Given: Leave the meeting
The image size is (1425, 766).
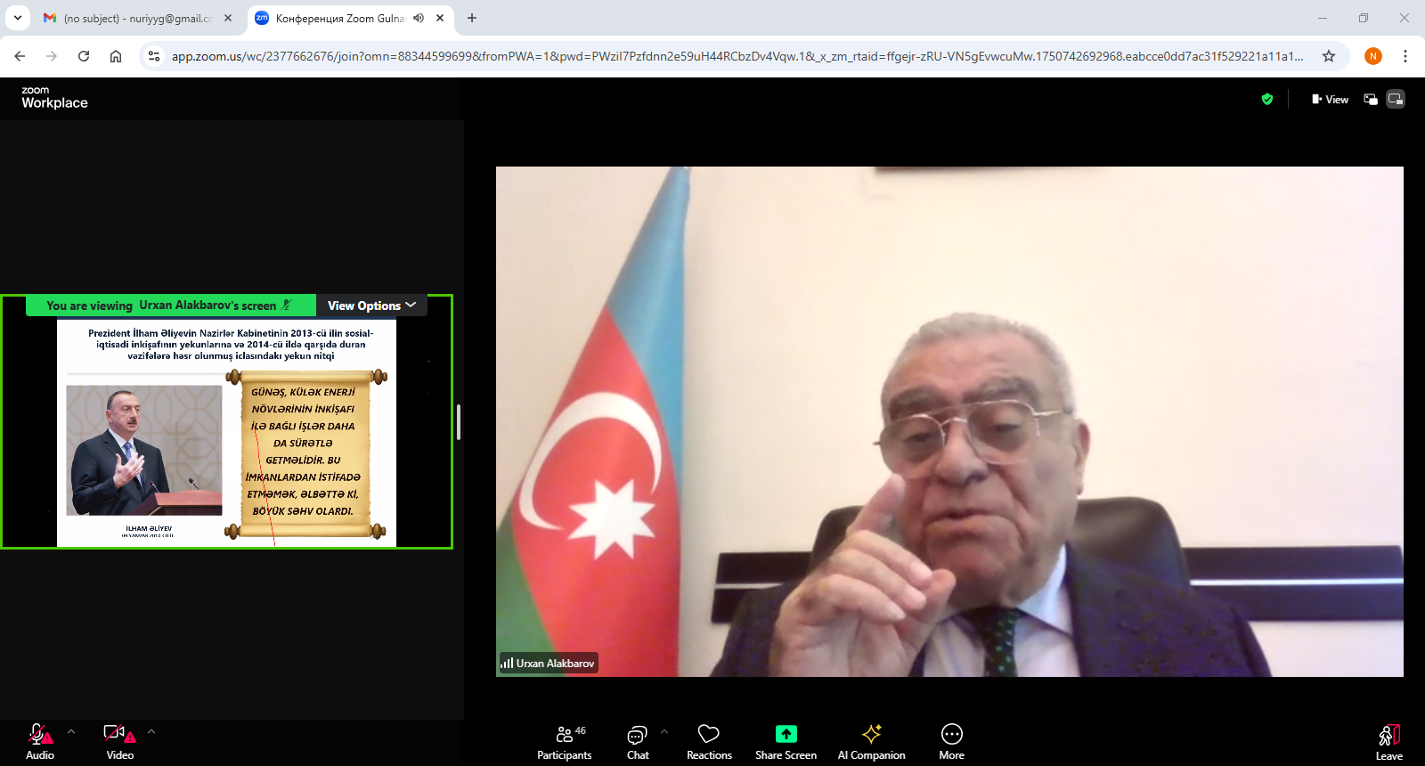Looking at the screenshot, I should point(1388,742).
